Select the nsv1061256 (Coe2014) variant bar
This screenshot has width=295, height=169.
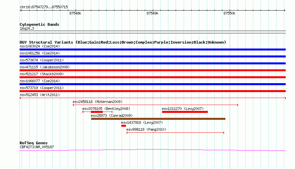pos(152,56)
